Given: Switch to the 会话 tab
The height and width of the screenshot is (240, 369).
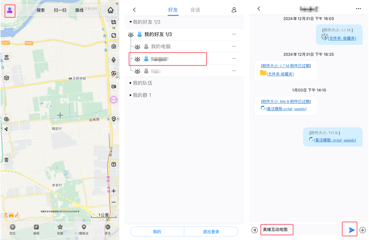Looking at the screenshot, I should coord(195,10).
